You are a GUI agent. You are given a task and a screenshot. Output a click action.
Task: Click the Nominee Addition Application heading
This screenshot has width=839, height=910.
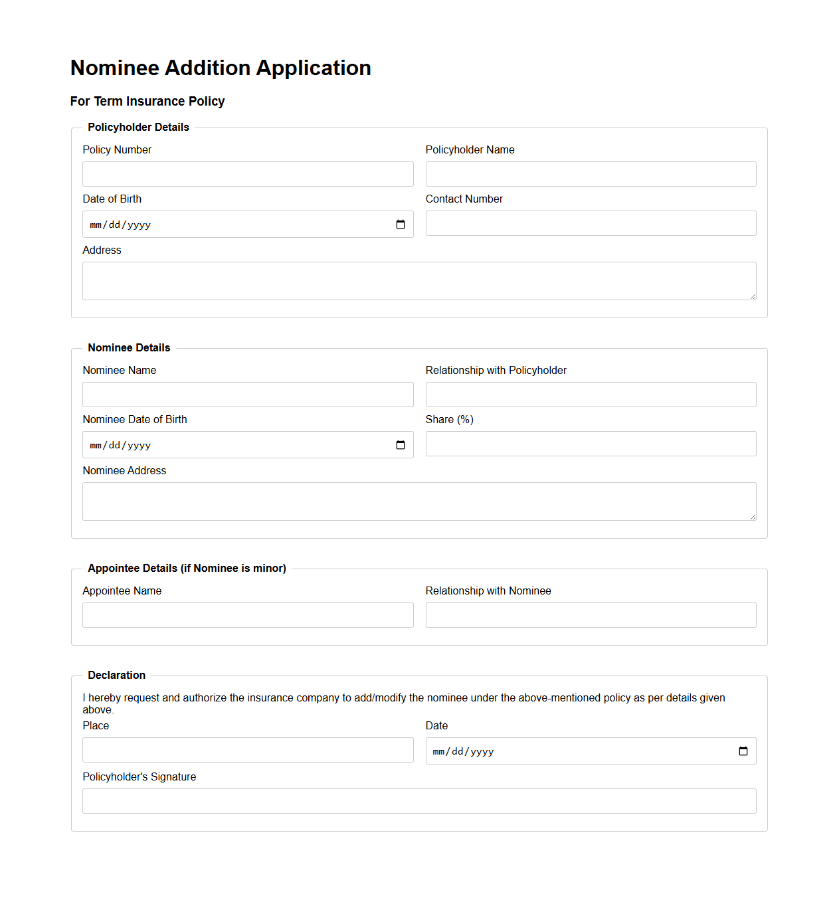(x=220, y=67)
